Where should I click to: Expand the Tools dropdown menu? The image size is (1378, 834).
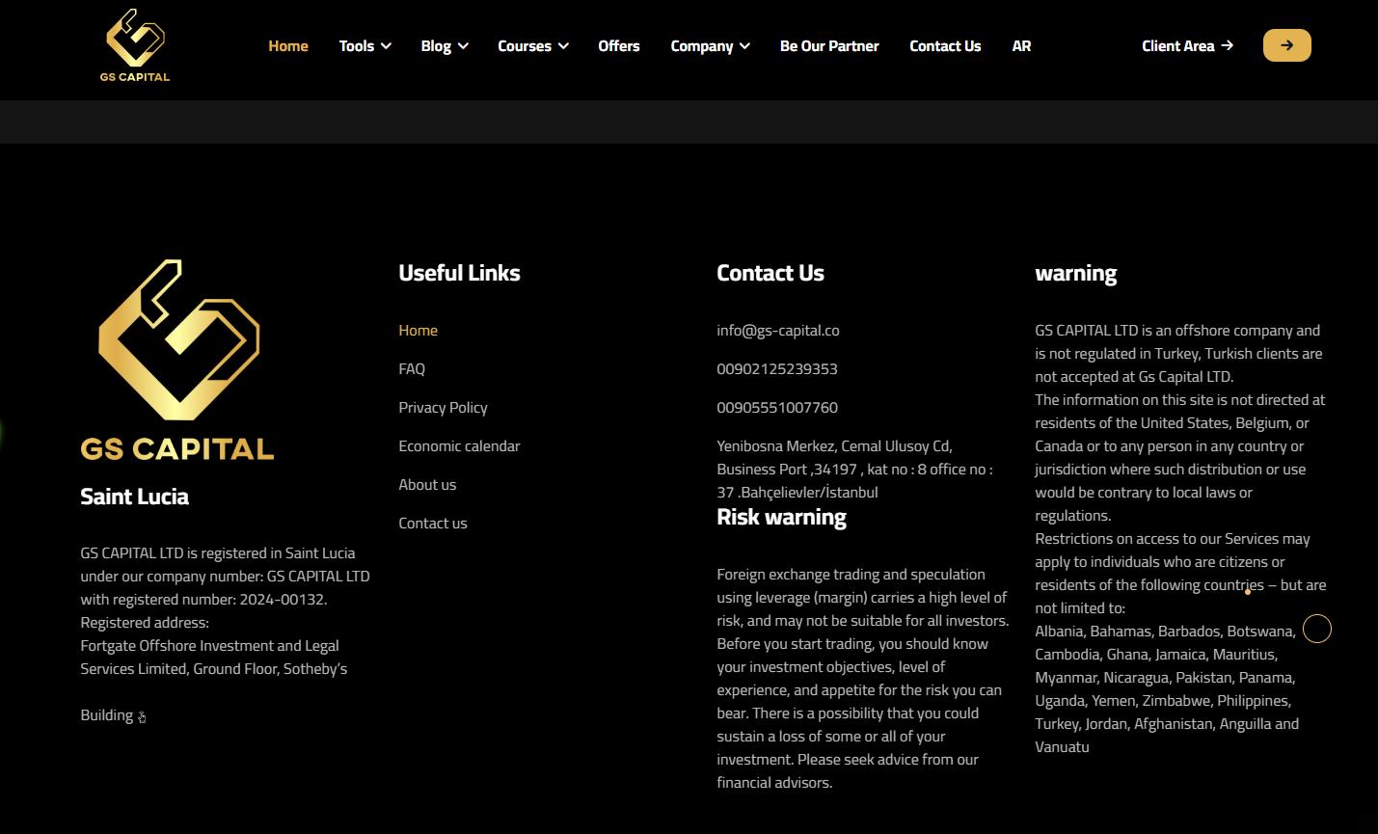pos(365,45)
